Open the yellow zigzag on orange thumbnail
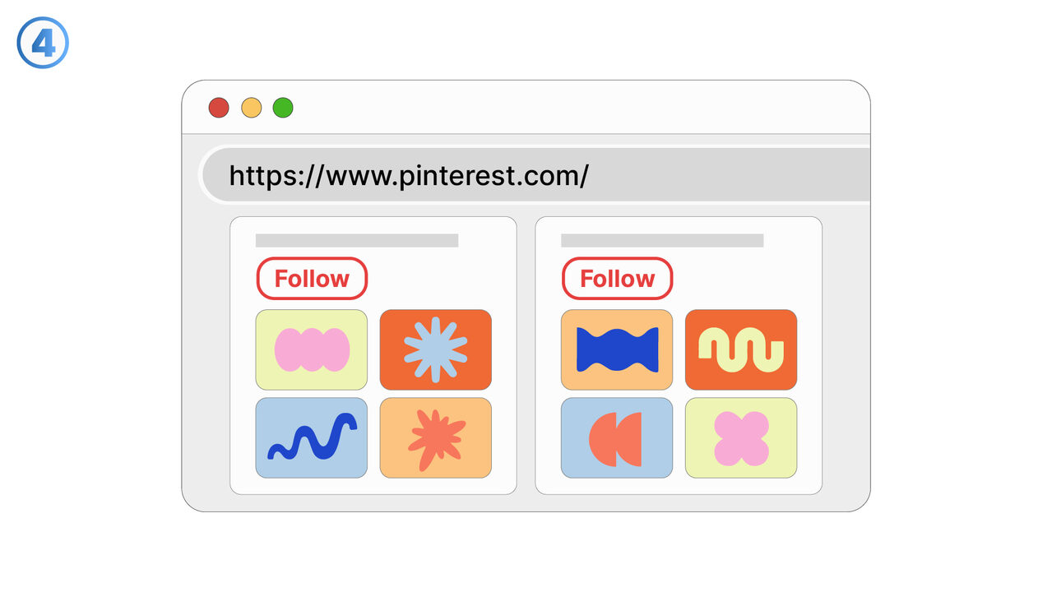Viewport: 1052px width, 592px height. pos(740,349)
